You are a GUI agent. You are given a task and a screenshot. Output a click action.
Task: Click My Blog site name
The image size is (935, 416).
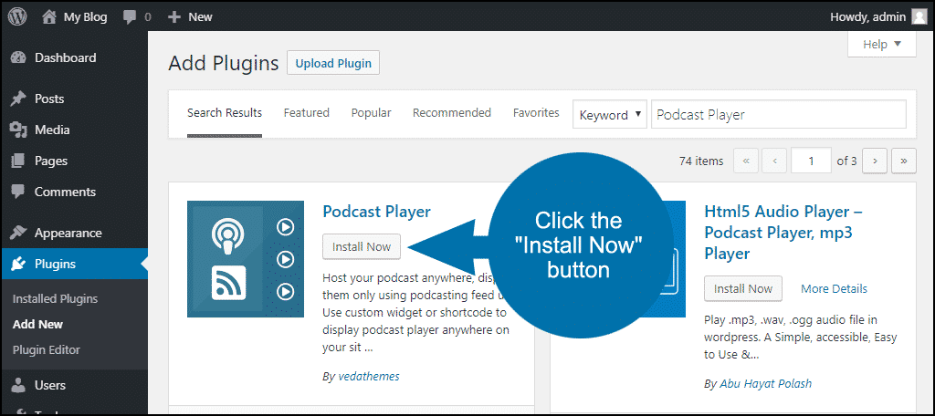[85, 17]
